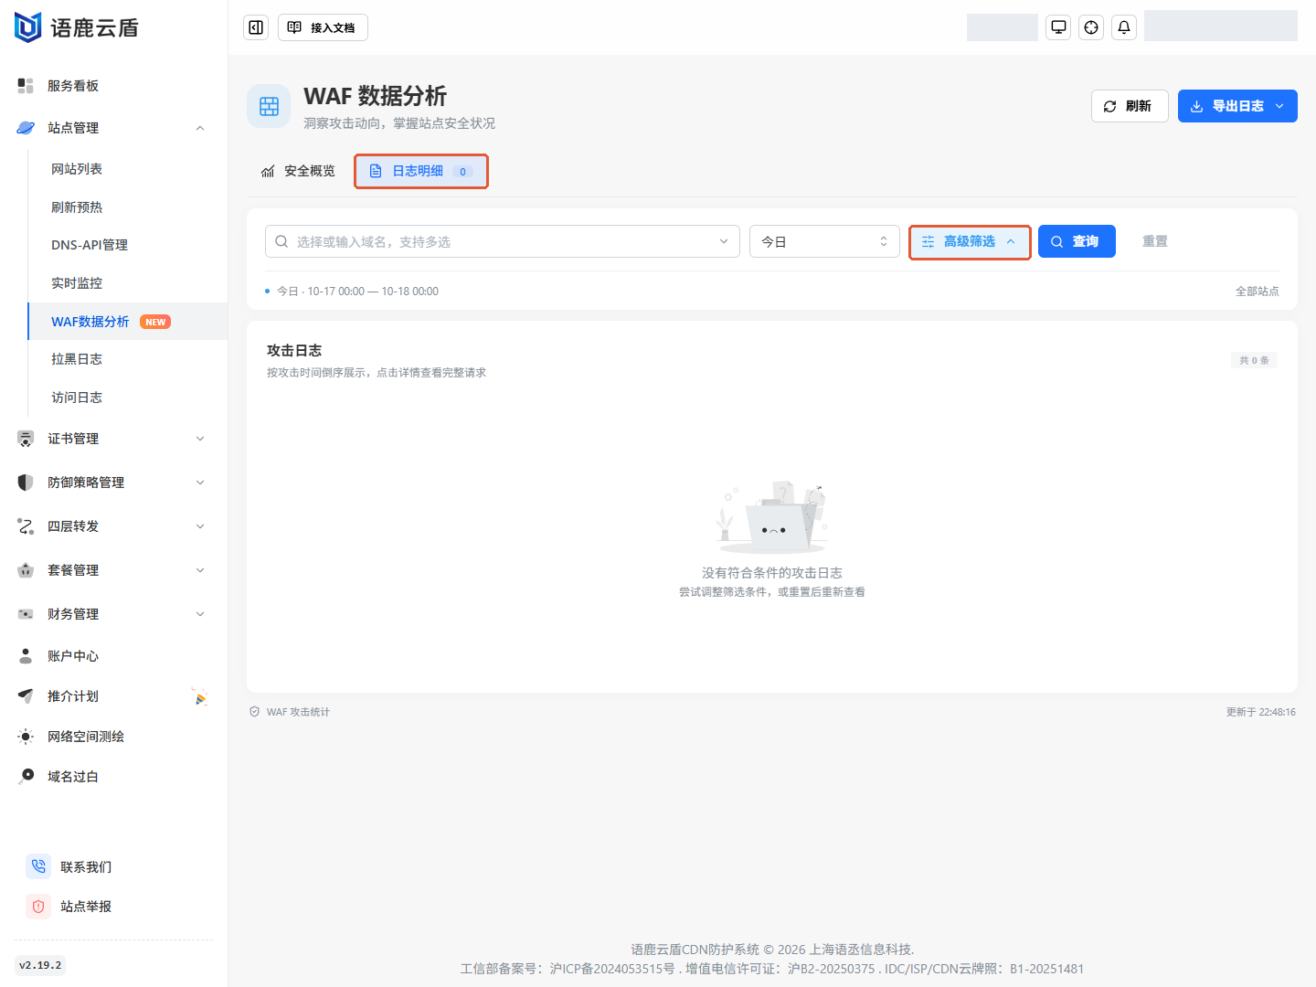The width and height of the screenshot is (1316, 987).
Task: Toggle the 高级筛选 advanced filter panel
Action: [x=970, y=241]
